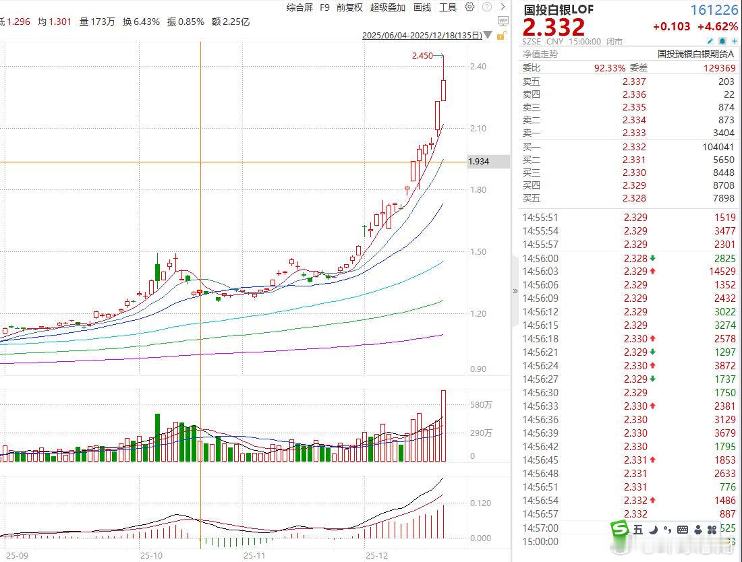742x562 pixels.
Task: Expand the side panel with the >> chevron
Action: coord(515,290)
